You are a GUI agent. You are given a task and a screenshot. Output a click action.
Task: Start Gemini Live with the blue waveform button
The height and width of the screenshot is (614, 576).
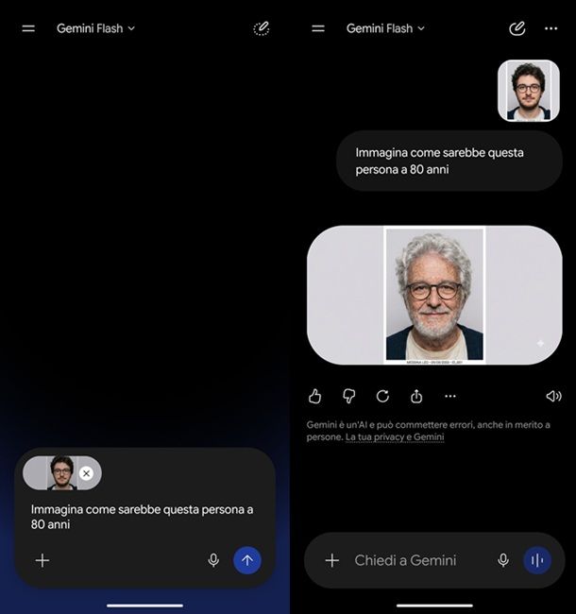(537, 560)
